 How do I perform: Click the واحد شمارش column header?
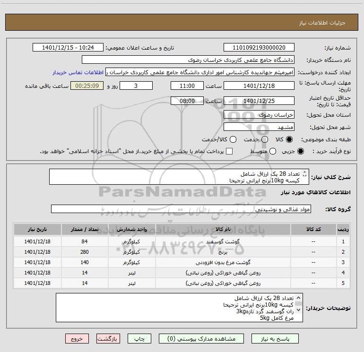click(131, 230)
